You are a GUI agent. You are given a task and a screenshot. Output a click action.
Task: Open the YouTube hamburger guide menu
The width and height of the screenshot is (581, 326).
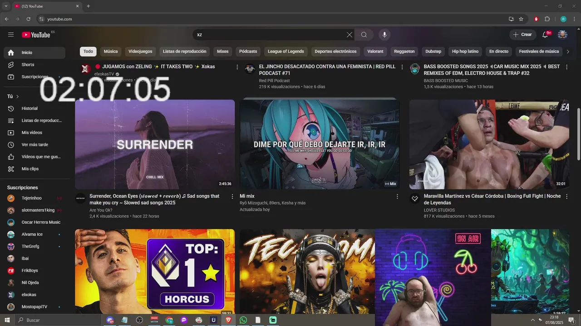(11, 35)
